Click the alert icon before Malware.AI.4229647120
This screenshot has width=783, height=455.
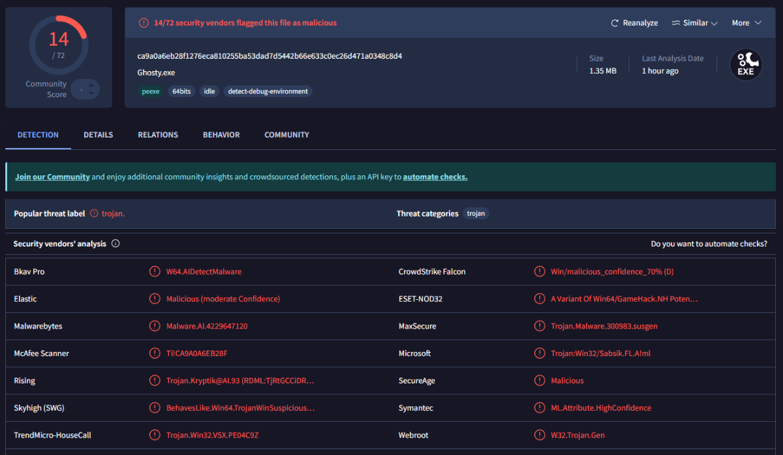click(155, 326)
